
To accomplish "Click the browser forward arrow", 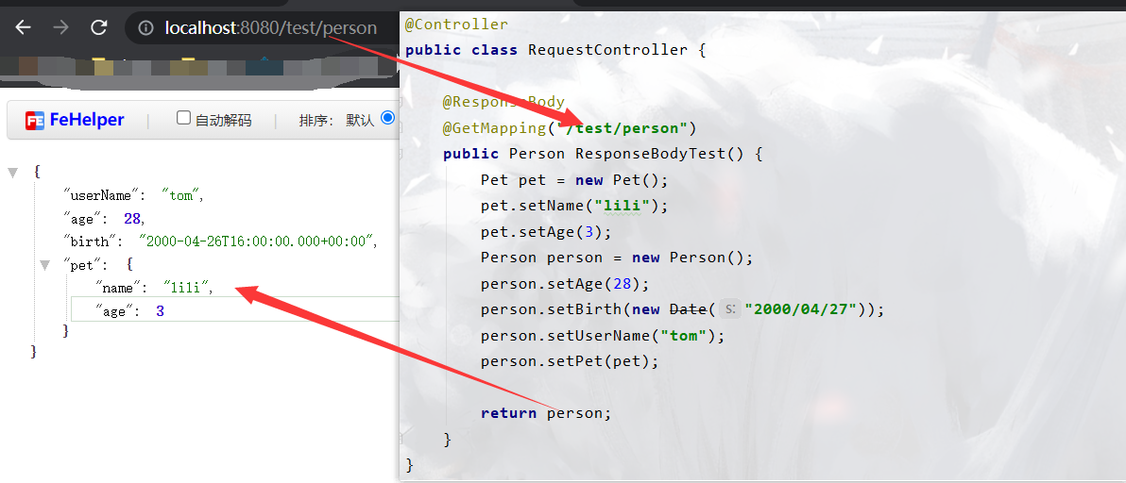I will point(61,28).
